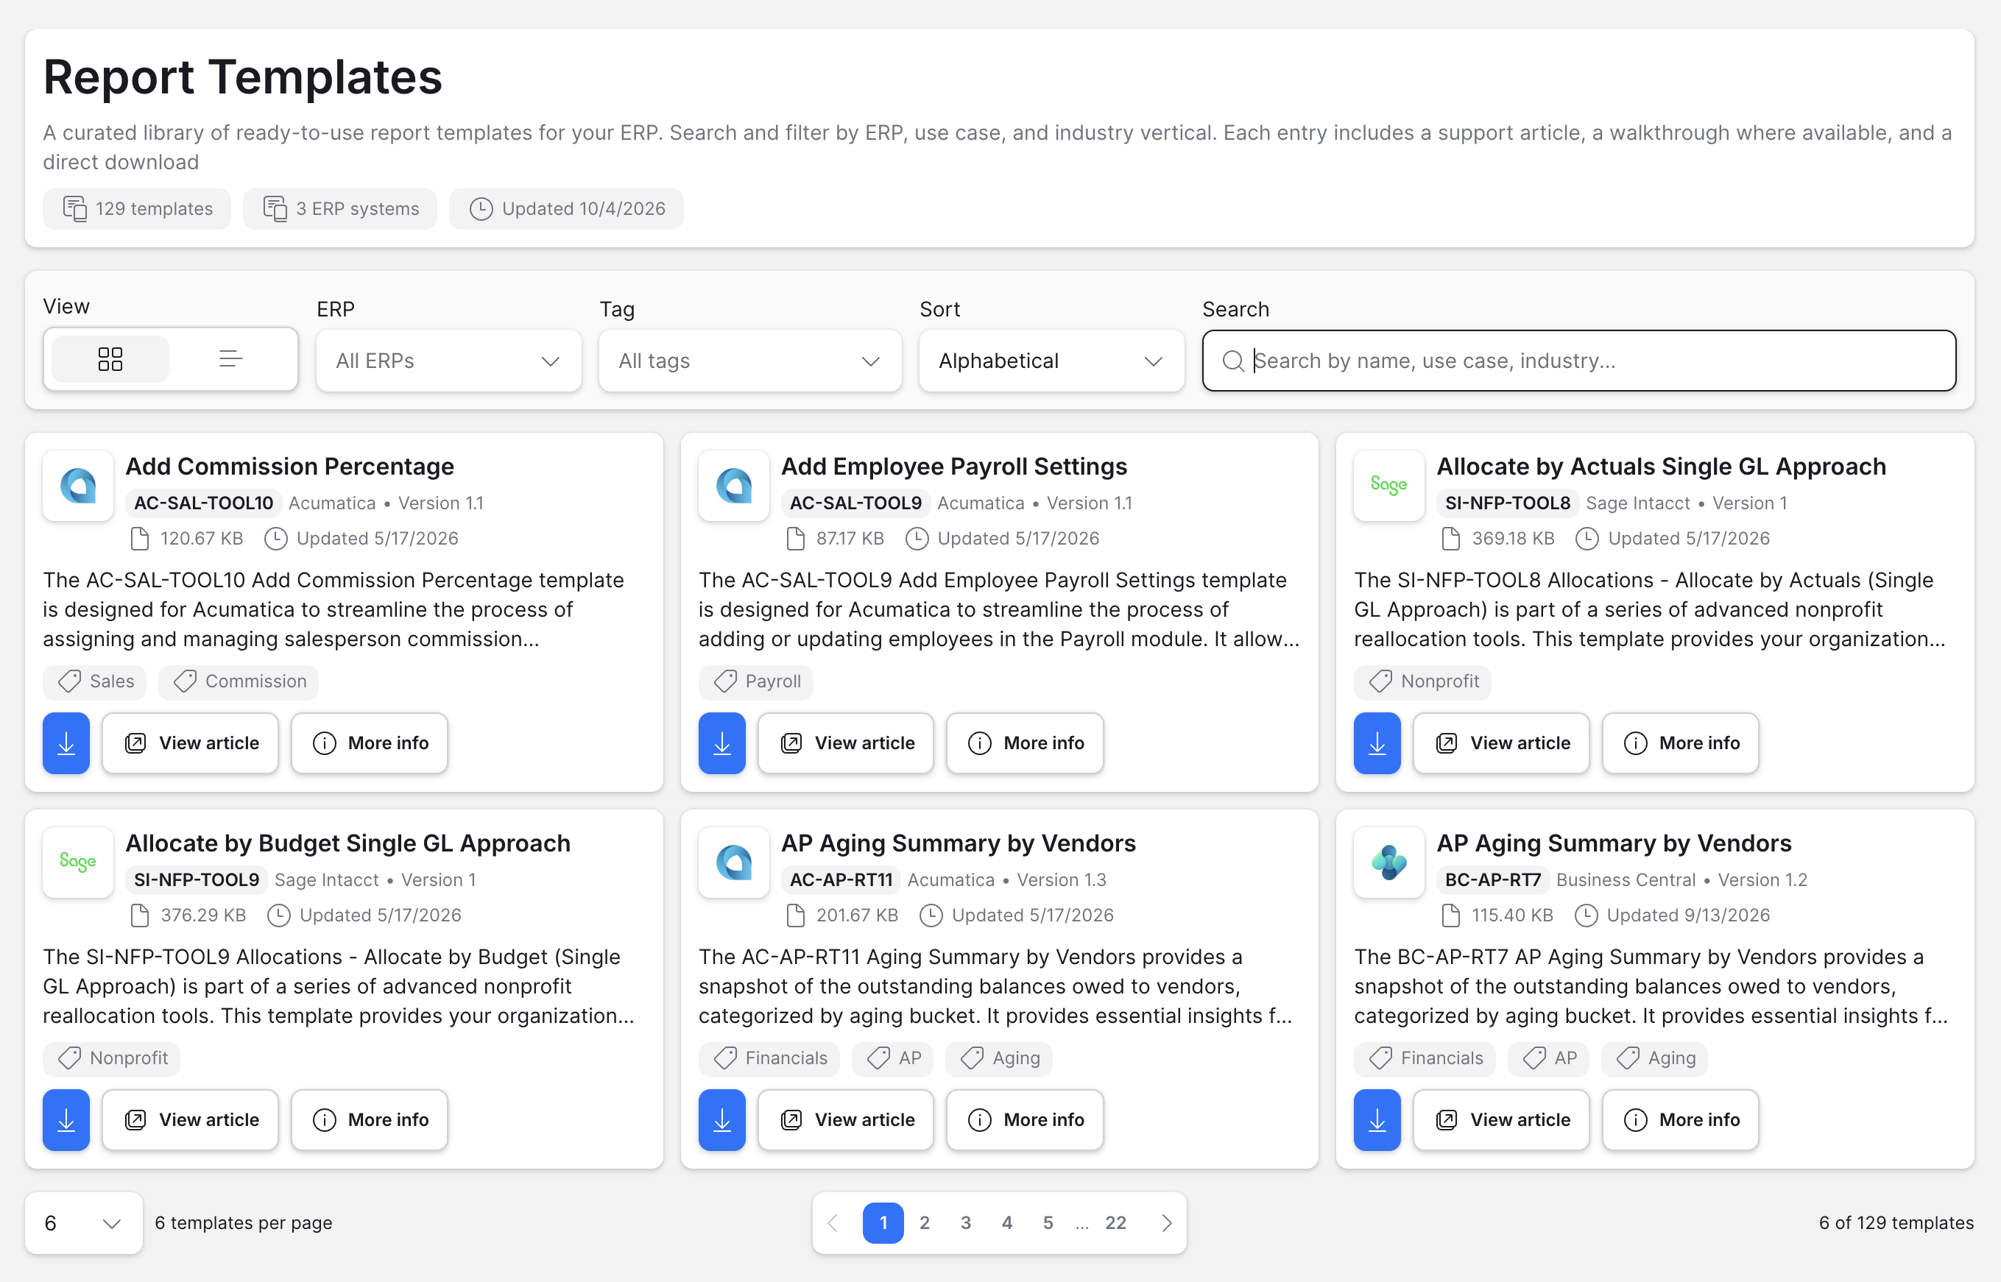Viewport: 2001px width, 1282px height.
Task: Click the Commission tag
Action: [x=239, y=681]
